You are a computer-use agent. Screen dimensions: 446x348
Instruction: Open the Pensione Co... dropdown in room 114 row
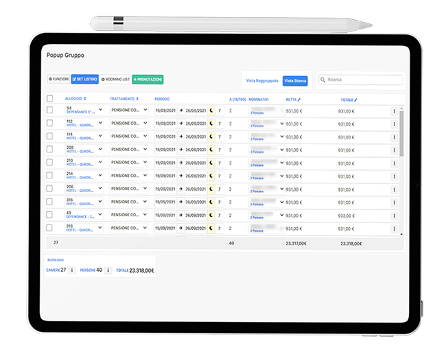[129, 137]
